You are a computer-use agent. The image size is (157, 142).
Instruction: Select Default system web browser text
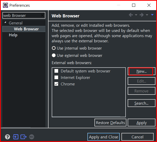(x=86, y=71)
